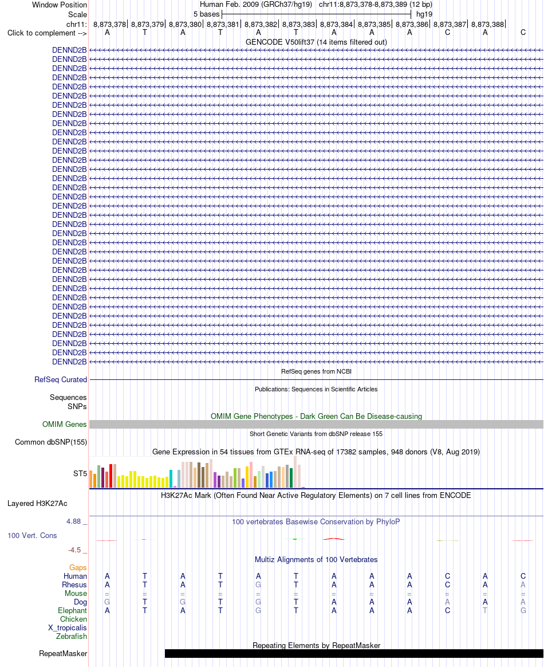This screenshot has height=667, width=544.
Task: Click the Chicken alignment row label
Action: point(73,619)
